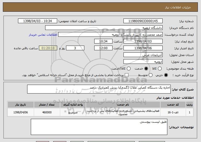Click the جزئیات اطلاعات نیاز header title

pyautogui.click(x=178, y=7)
